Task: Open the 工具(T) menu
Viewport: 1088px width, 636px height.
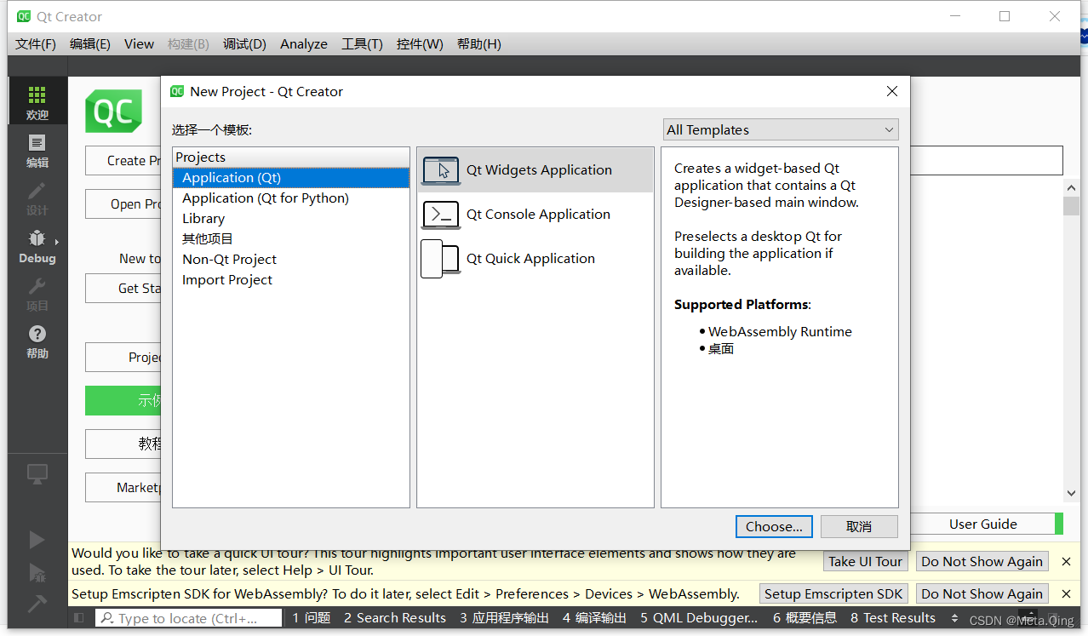Action: [x=362, y=44]
